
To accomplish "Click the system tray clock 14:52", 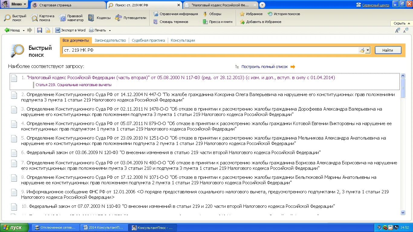I will coord(405,227).
